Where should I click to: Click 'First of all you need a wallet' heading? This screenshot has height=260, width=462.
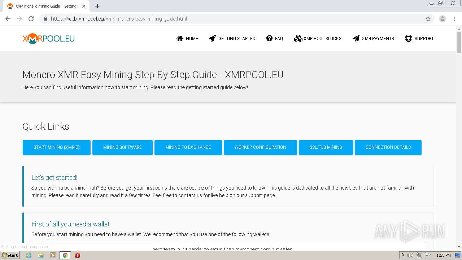click(x=70, y=224)
